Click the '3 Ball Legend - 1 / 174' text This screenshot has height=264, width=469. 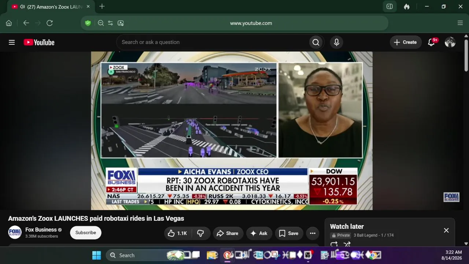pos(373,235)
